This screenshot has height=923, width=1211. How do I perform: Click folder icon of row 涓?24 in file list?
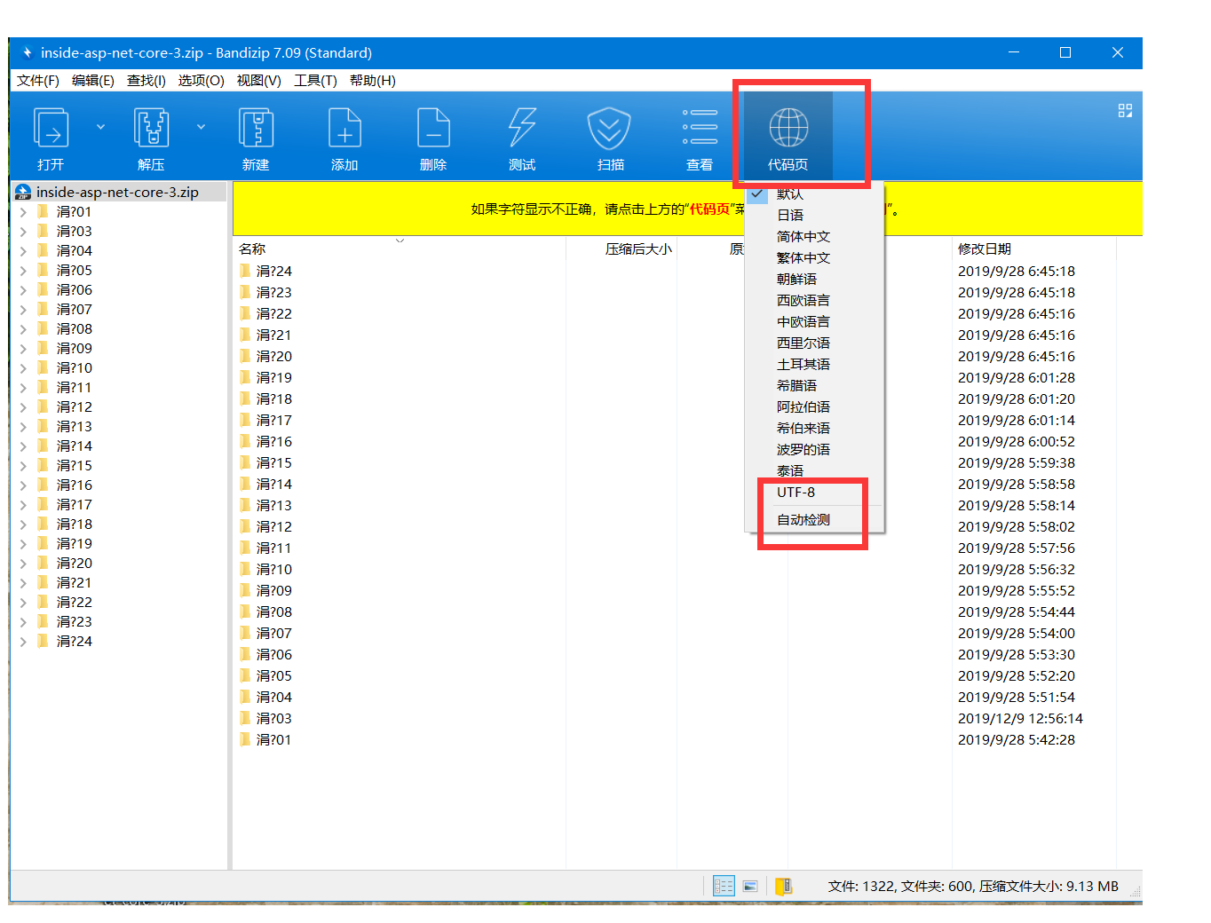click(245, 271)
